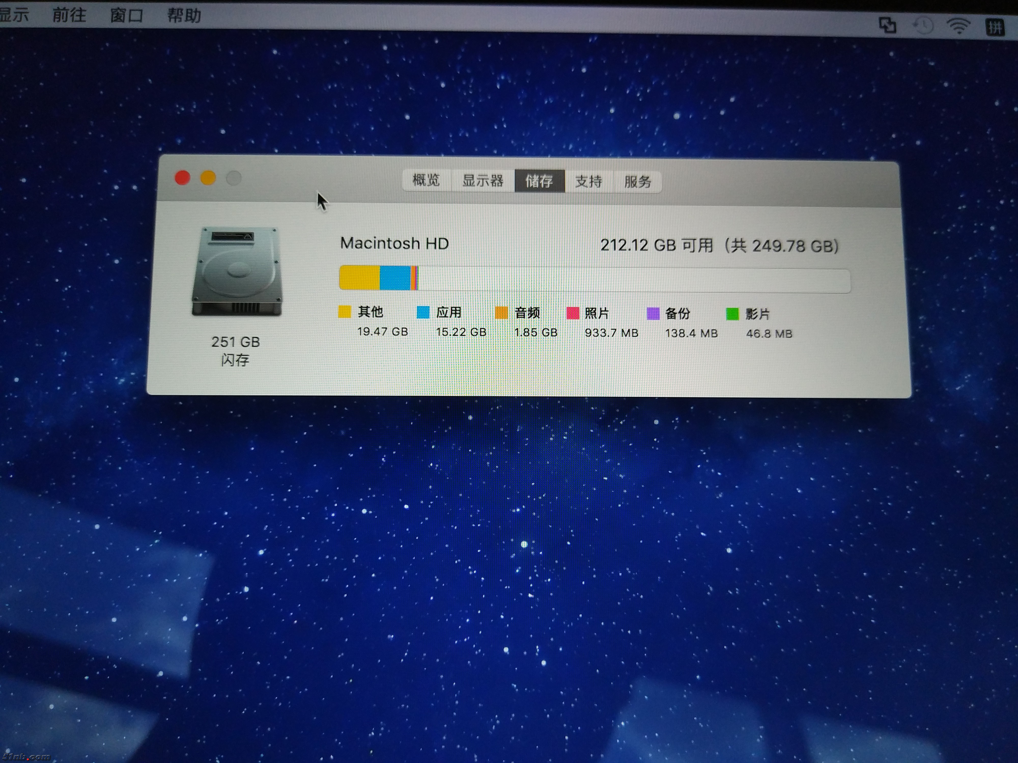Click the screen mirroring menu bar icon

887,25
